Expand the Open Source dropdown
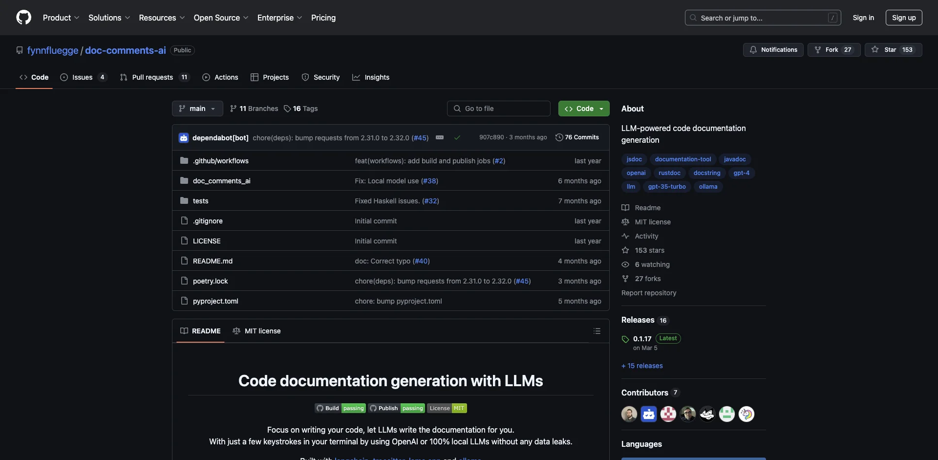Screen dimensions: 938x460 click(221, 18)
